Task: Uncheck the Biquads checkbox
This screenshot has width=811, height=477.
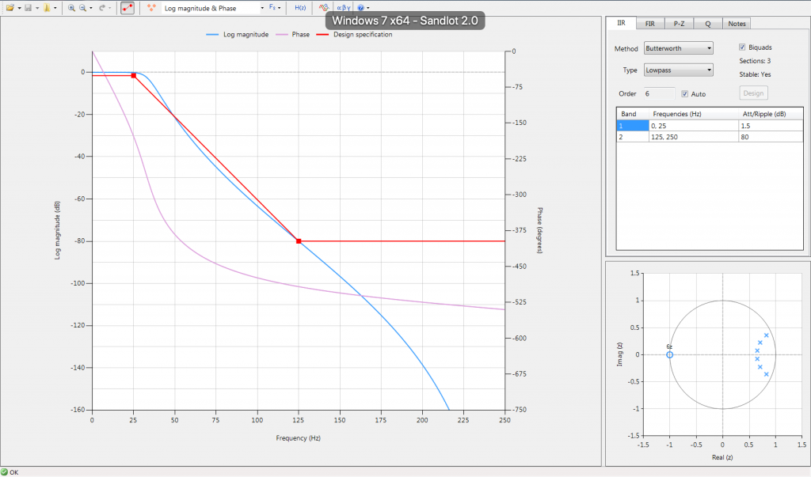Action: click(x=741, y=47)
